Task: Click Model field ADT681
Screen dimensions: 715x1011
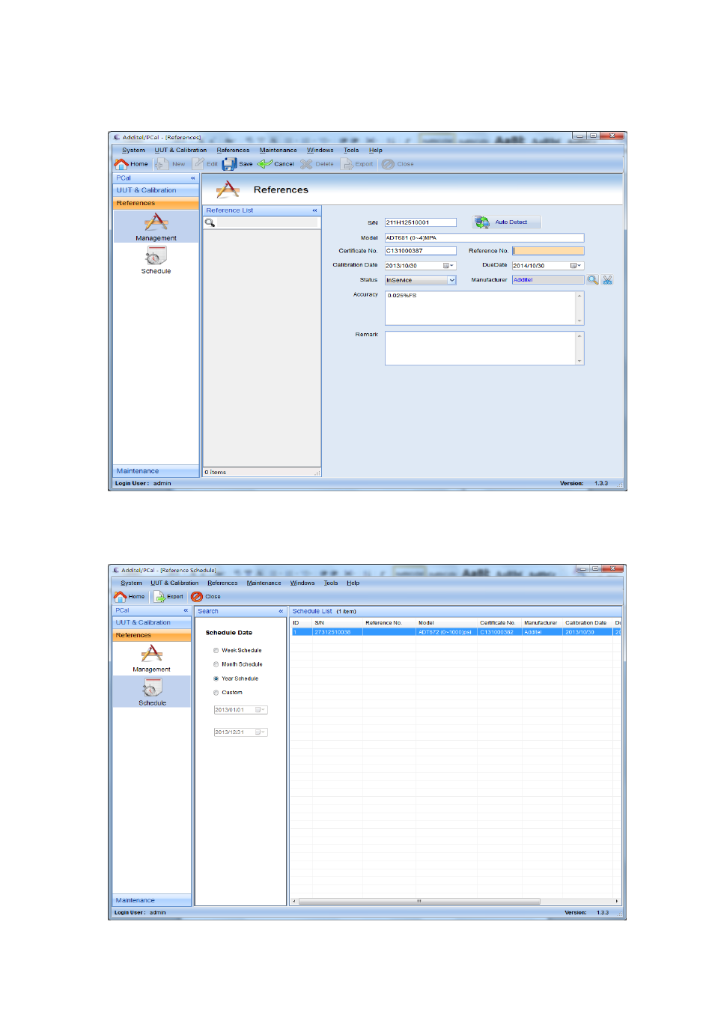Action: pos(484,237)
